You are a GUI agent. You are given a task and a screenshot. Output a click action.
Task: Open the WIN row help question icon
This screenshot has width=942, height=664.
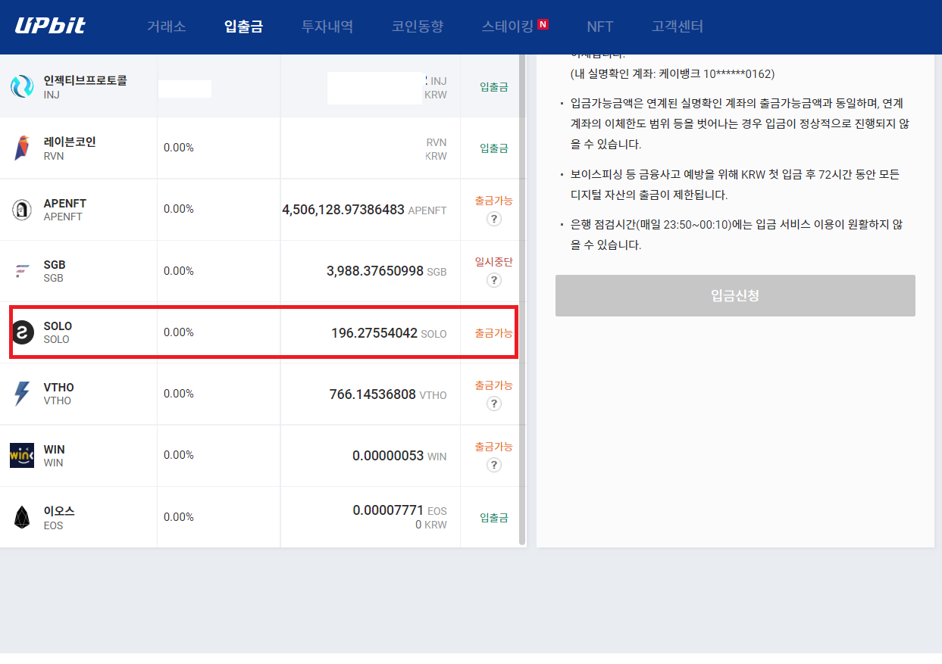493,465
